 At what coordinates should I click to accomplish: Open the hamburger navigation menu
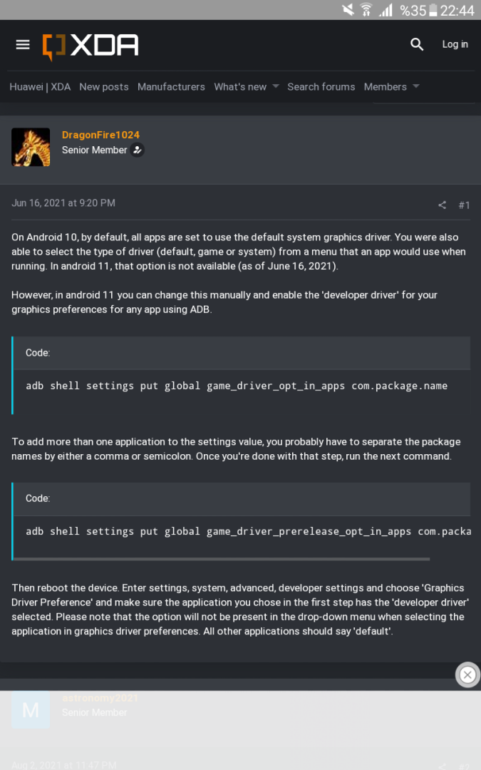coord(23,45)
